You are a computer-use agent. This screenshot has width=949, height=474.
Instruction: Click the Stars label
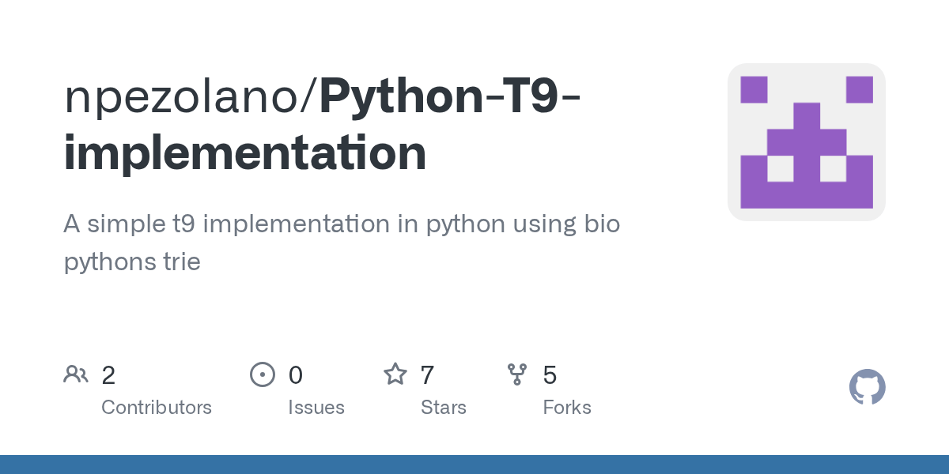click(x=444, y=408)
